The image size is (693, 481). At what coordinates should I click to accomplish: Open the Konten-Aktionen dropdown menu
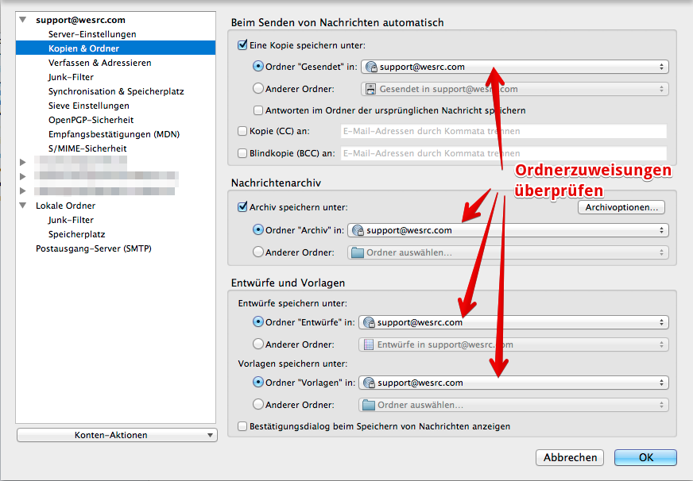click(x=117, y=435)
